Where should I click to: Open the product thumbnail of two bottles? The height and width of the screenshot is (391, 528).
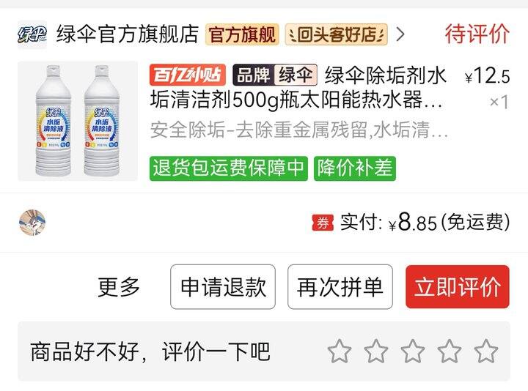tap(78, 121)
